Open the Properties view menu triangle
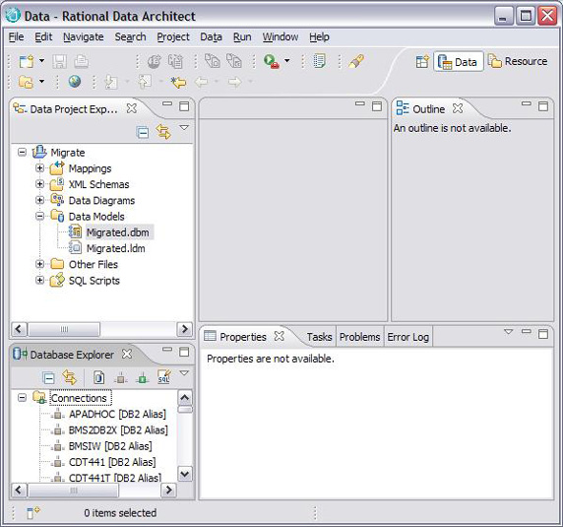 click(508, 332)
